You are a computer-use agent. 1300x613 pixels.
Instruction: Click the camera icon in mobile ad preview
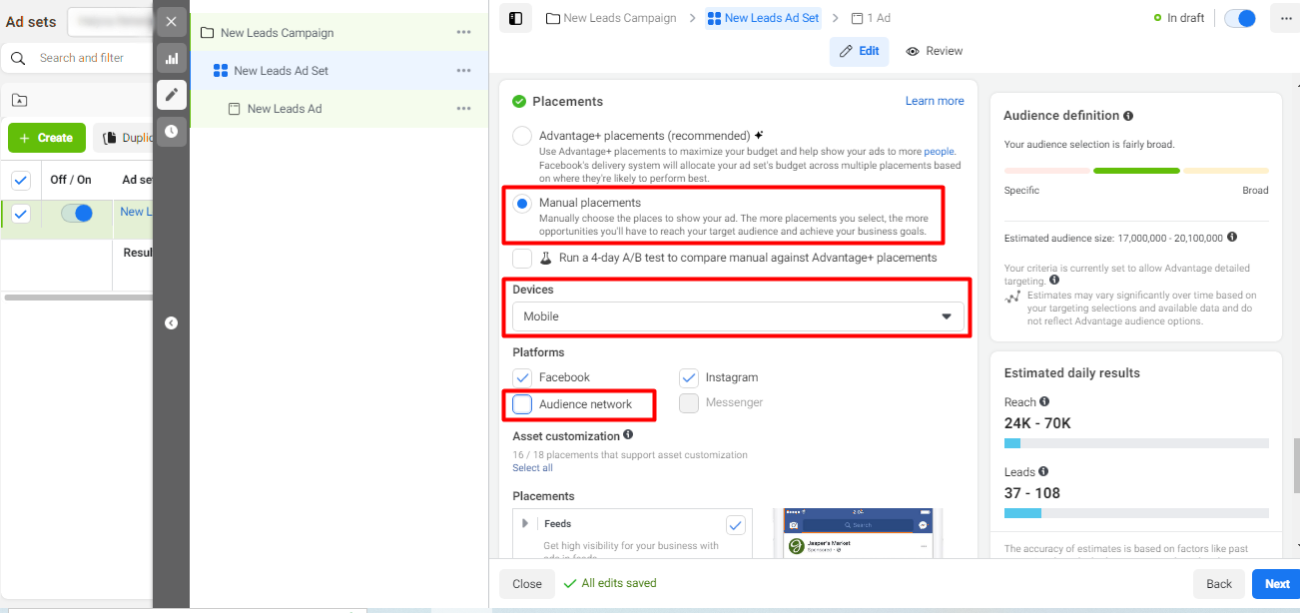tap(794, 524)
